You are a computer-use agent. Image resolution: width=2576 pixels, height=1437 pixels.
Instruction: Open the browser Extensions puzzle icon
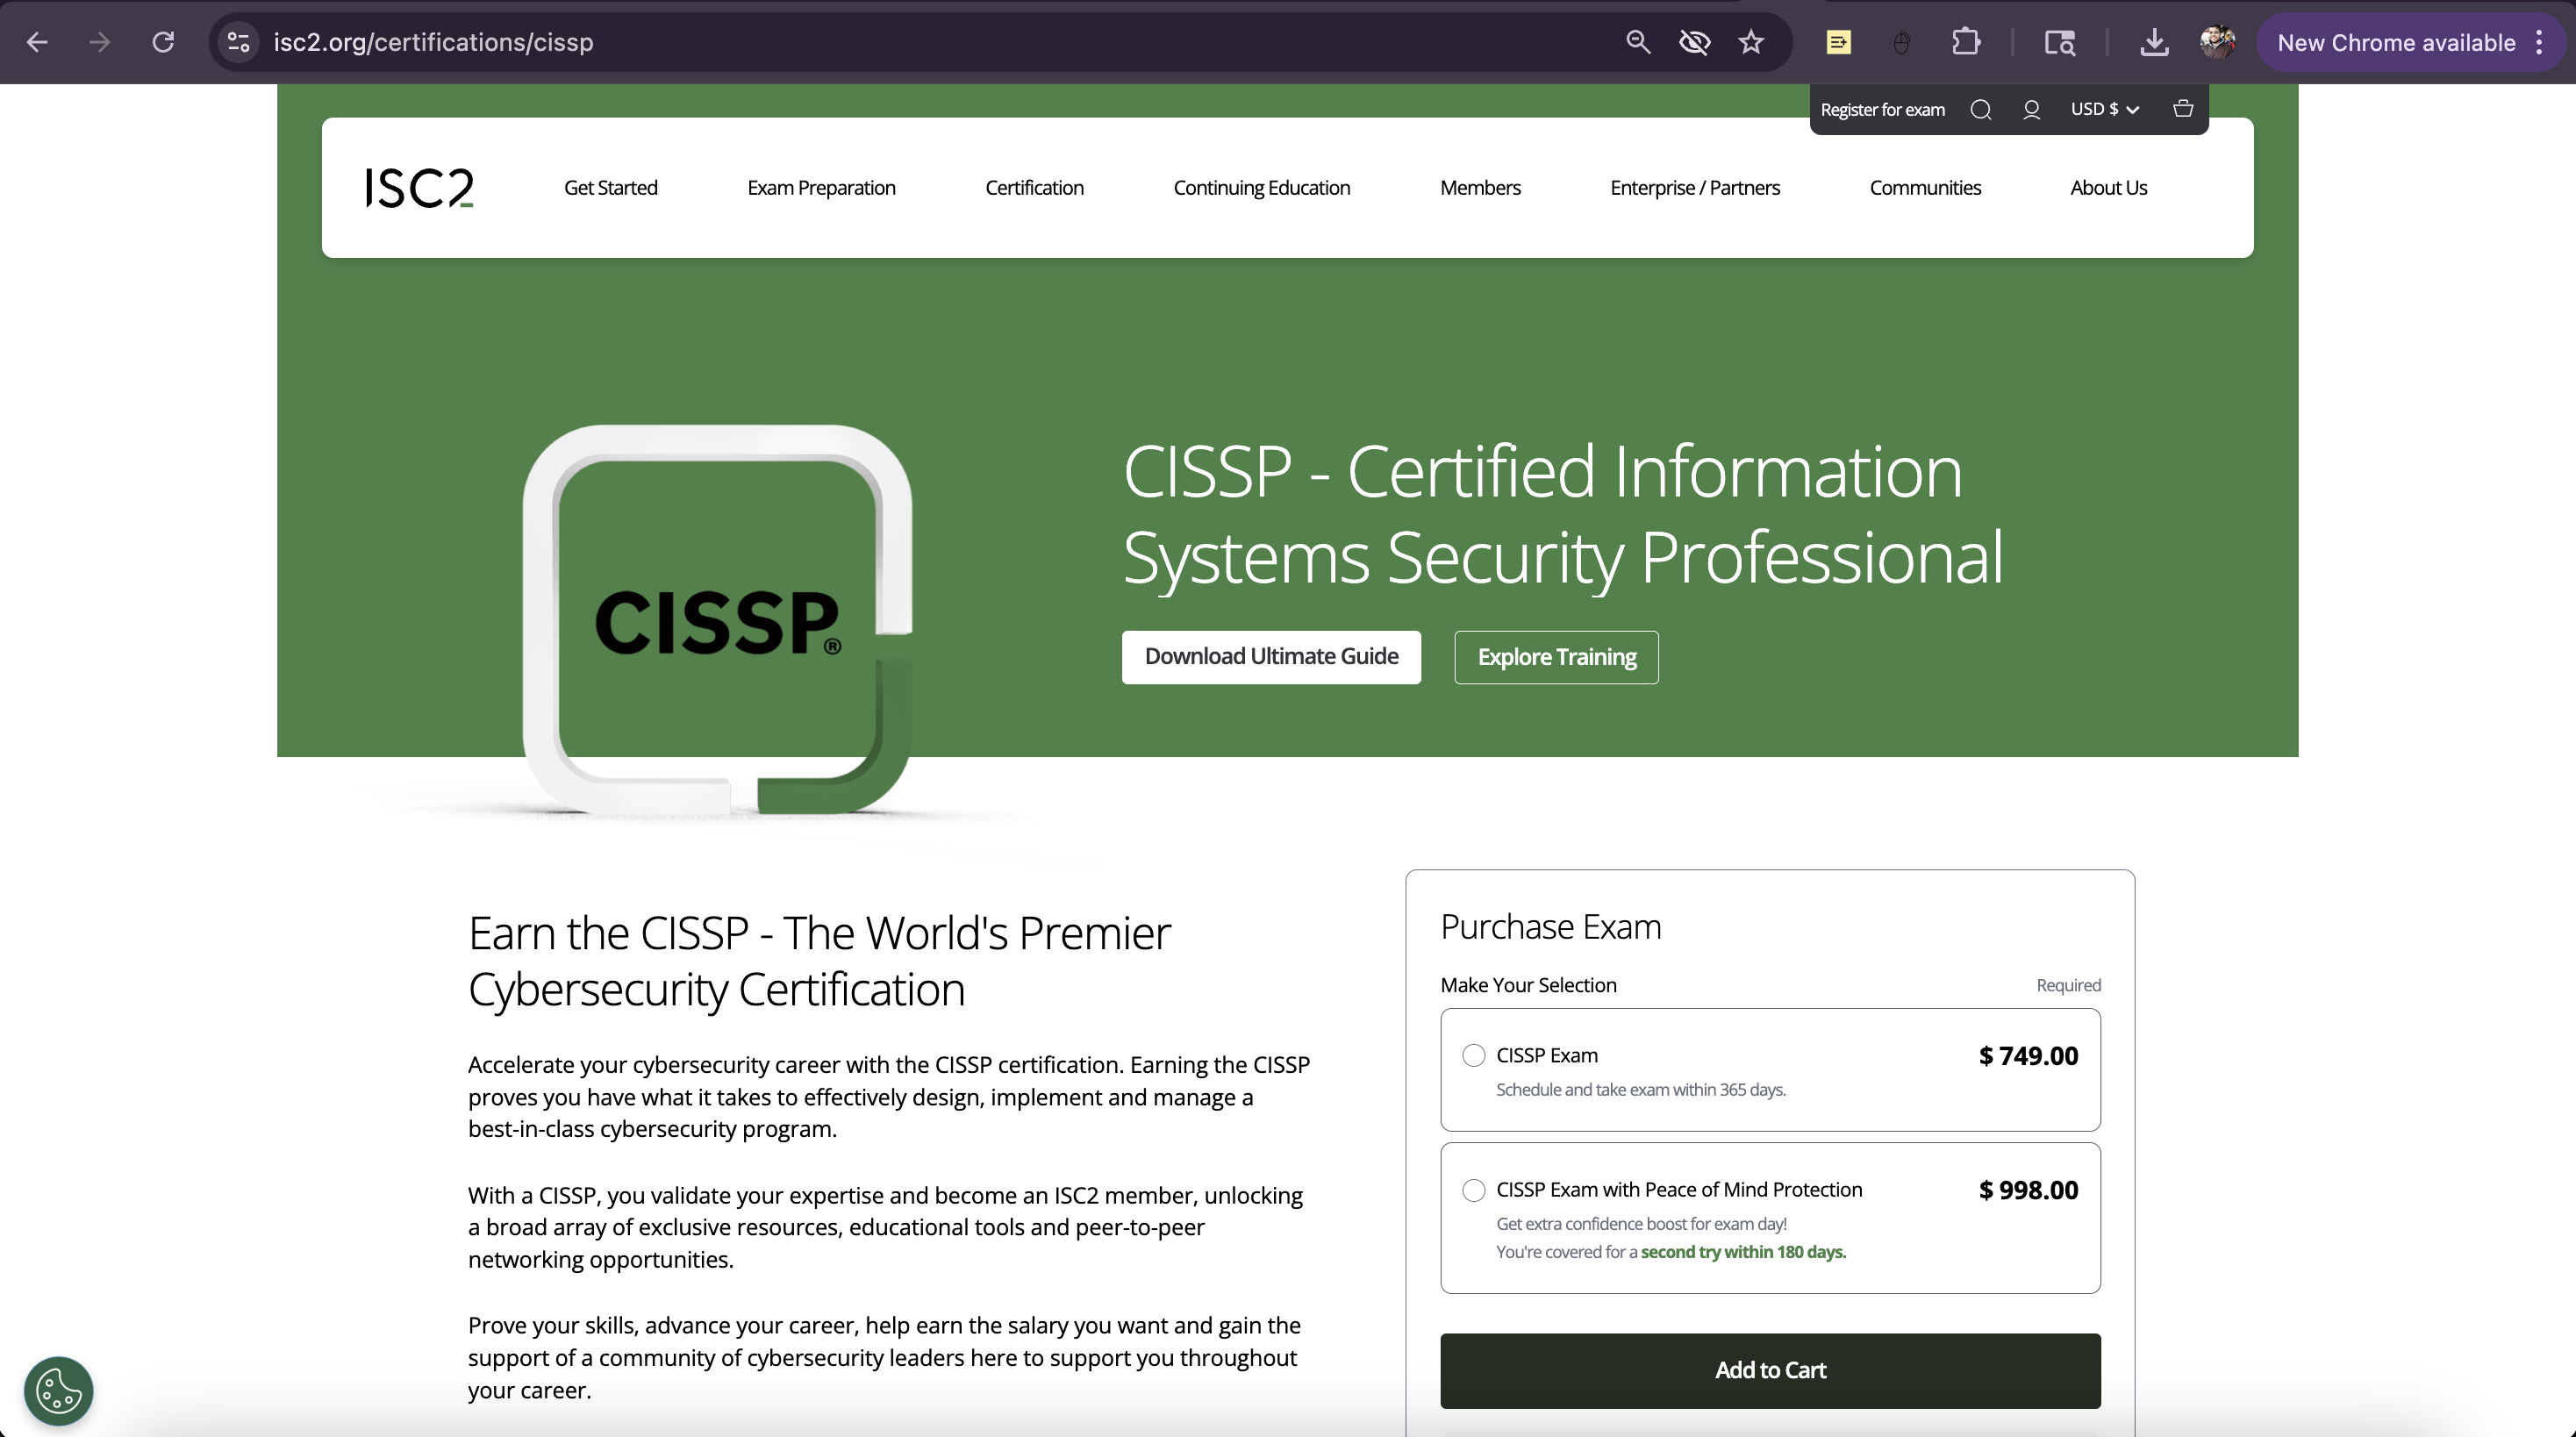(x=1966, y=42)
